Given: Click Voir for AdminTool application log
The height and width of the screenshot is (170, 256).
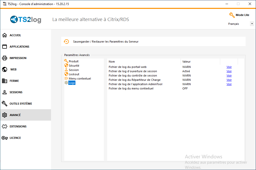Looking at the screenshot, I should click(x=229, y=84).
